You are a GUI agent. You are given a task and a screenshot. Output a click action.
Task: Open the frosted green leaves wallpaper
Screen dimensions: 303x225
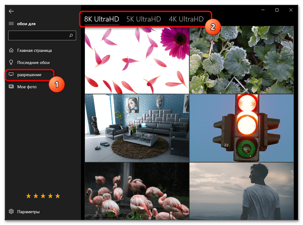click(241, 60)
